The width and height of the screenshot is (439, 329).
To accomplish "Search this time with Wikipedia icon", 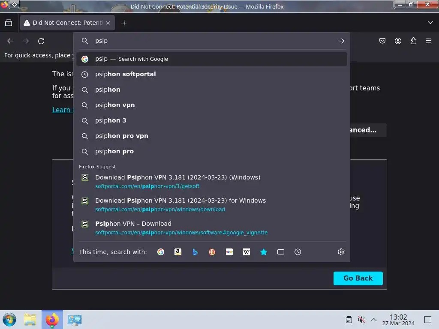I will (x=247, y=252).
